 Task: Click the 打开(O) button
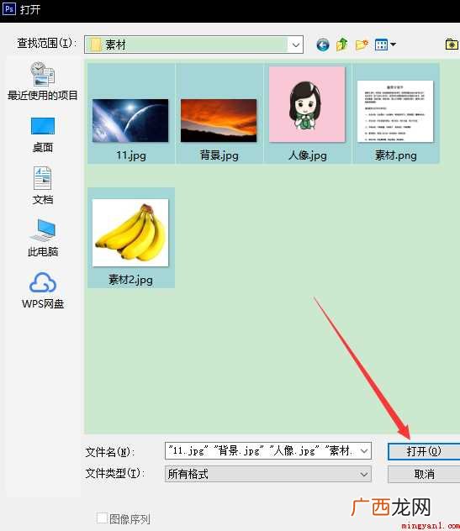click(x=424, y=451)
